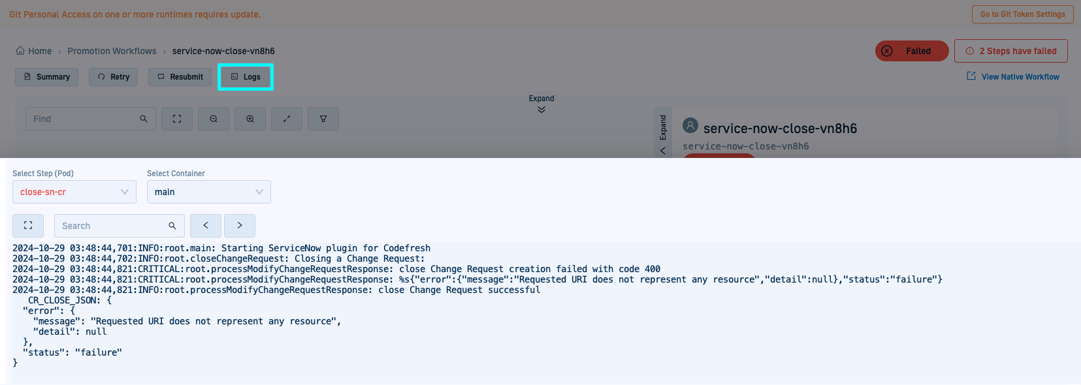
Task: Open the Select Step (Pod) dropdown
Action: pos(74,192)
